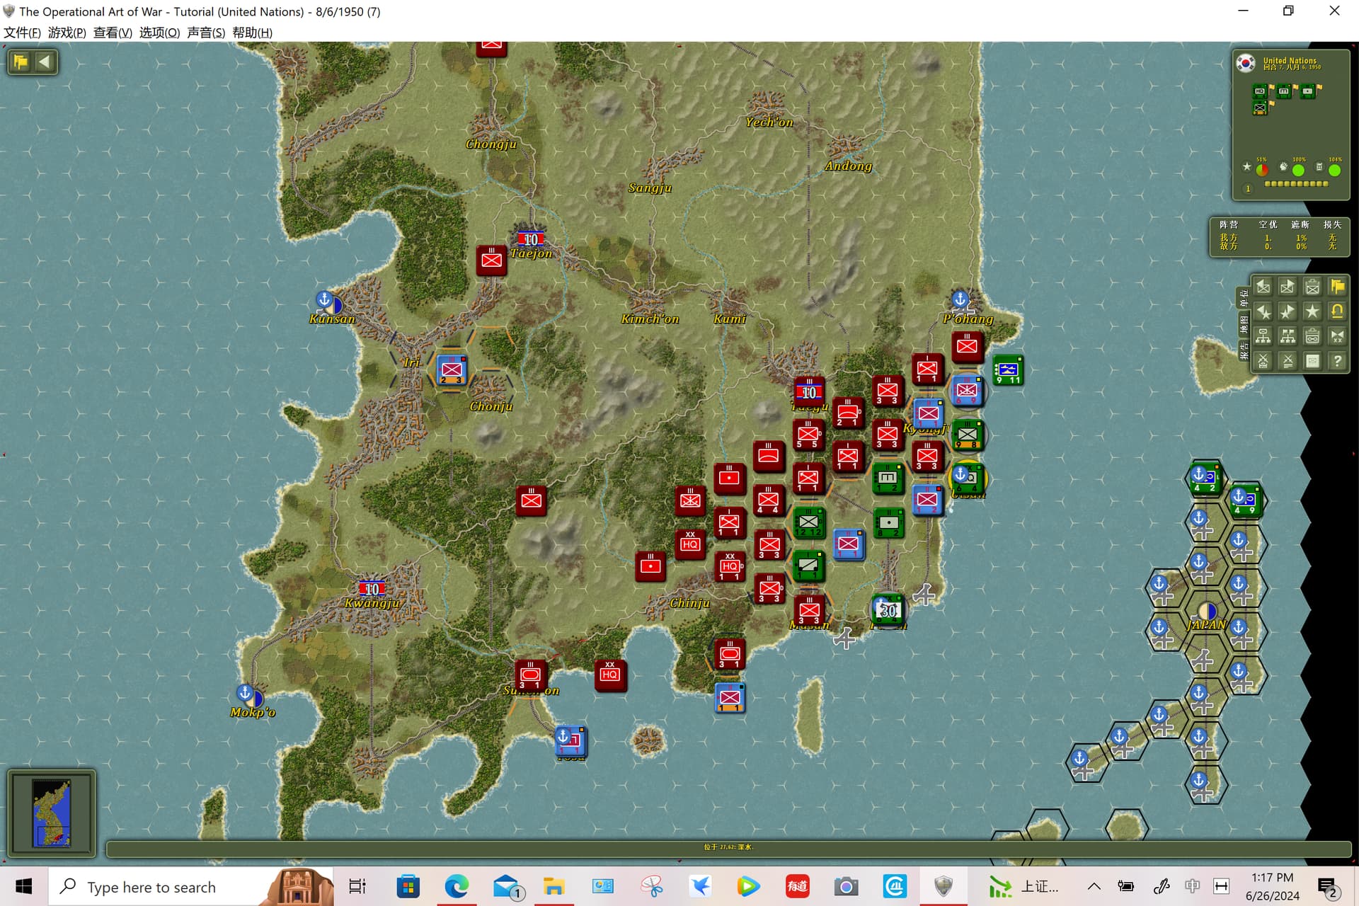Select previous unit button in control panel
This screenshot has width=1359, height=906.
1263,287
